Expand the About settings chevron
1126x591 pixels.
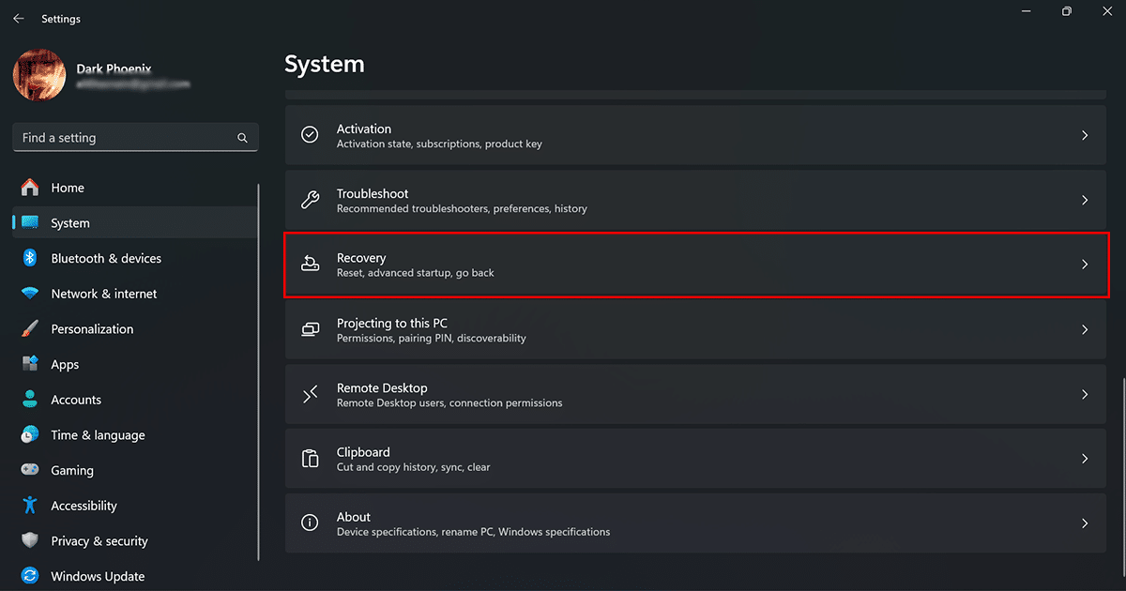coord(1085,523)
